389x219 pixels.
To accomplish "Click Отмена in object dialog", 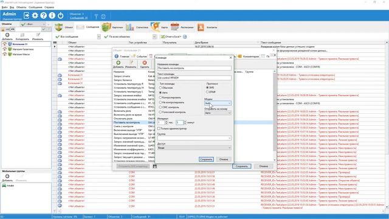I will 263,166.
